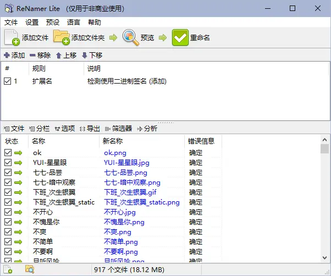Sort by the 状态 column header
The width and height of the screenshot is (331, 276).
(15, 141)
